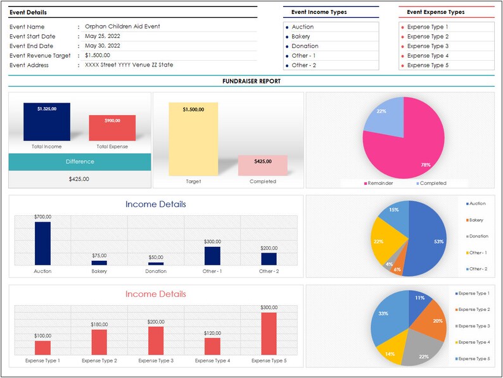The width and height of the screenshot is (503, 378).
Task: Select the Event Name value 'Orphan Children Aid Event'
Action: 122,27
